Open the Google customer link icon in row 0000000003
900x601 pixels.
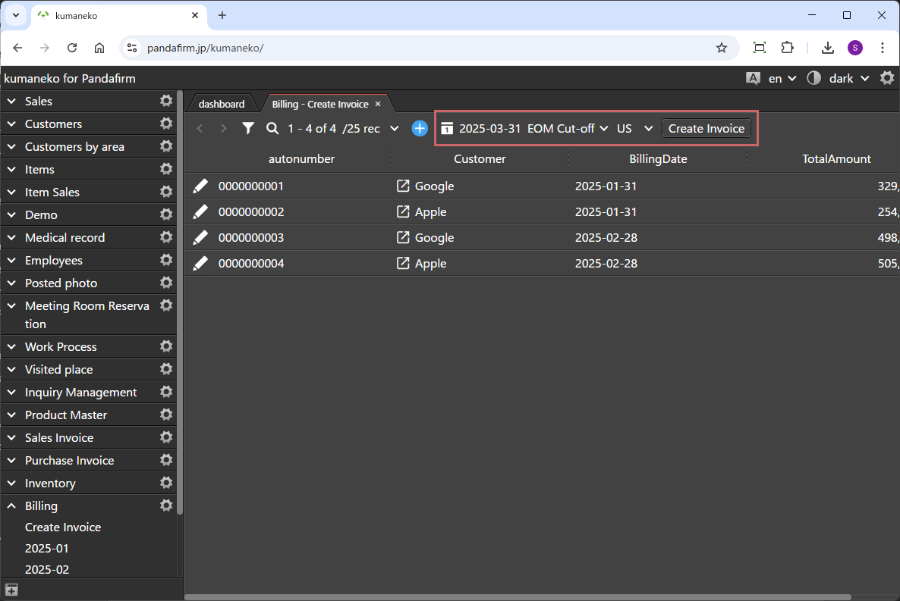pyautogui.click(x=403, y=238)
